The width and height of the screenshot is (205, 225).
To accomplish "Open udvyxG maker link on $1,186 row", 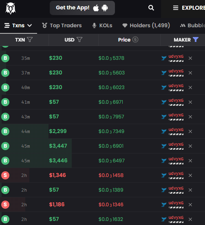I will (x=176, y=203).
